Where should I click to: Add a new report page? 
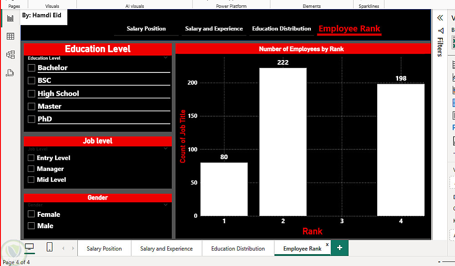[x=339, y=248]
